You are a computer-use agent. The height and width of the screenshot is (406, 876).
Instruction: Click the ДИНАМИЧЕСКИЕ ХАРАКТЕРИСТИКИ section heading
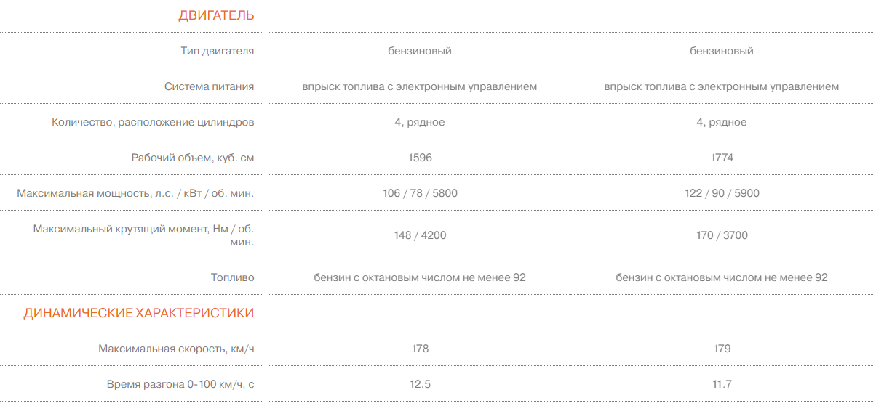139,313
